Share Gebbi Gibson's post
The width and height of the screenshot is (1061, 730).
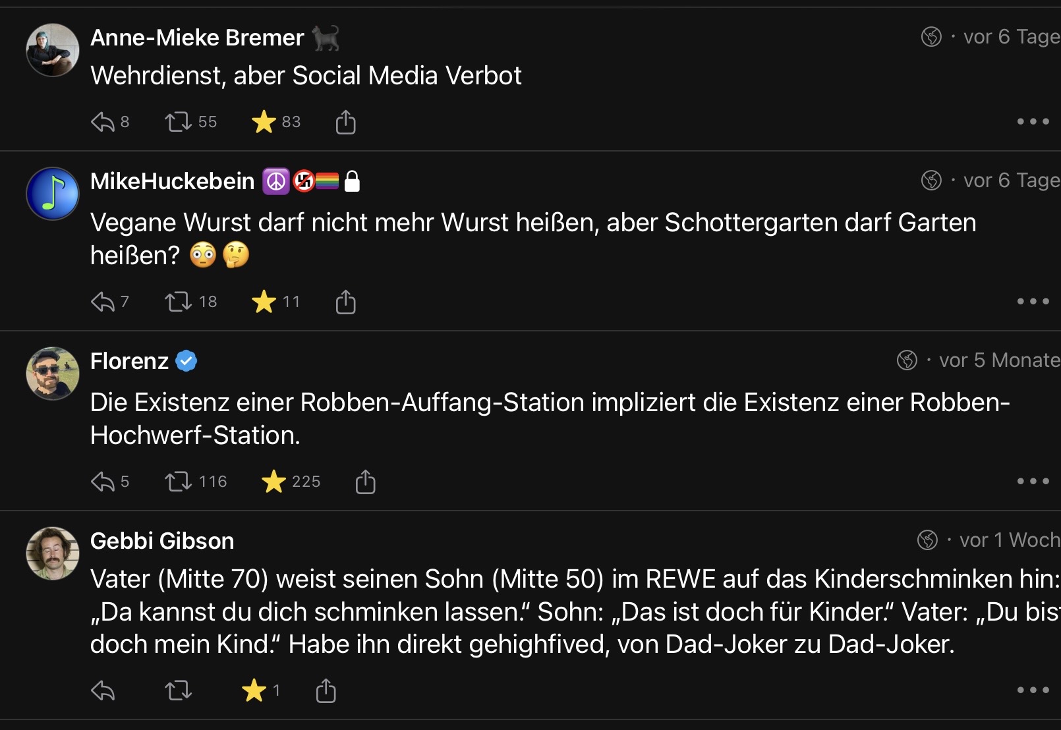(326, 690)
